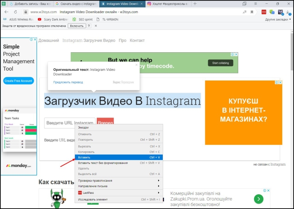The image size is (294, 209).
Task: Click the green arrow button in Zakupki ad
Action: [x=259, y=199]
